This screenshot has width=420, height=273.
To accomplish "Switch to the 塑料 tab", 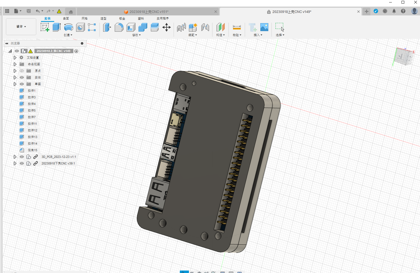I will 141,18.
